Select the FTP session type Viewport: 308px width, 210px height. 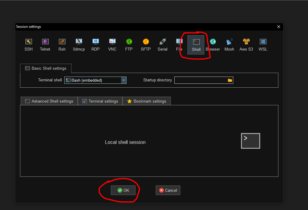(x=129, y=45)
